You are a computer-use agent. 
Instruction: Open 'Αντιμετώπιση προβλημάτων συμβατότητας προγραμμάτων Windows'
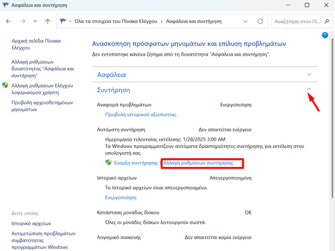43,240
